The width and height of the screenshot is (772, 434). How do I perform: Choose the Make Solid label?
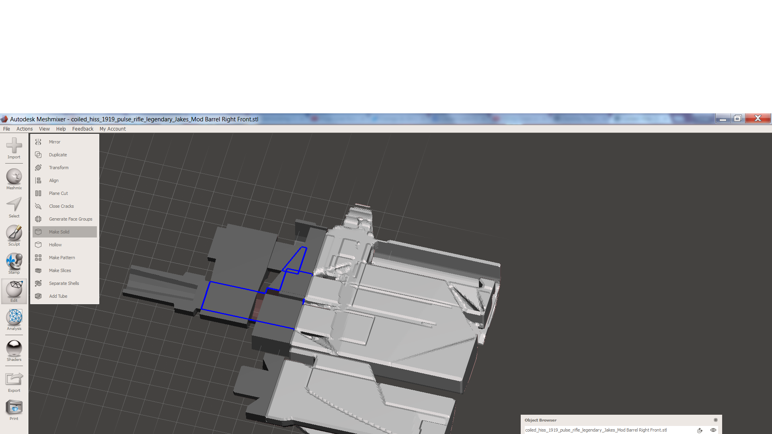click(x=59, y=232)
